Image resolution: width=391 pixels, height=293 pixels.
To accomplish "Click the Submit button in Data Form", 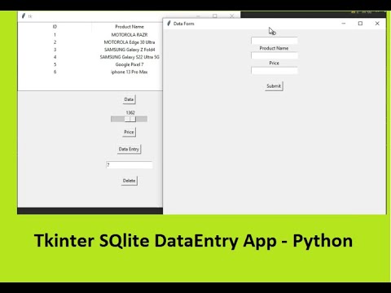I will [274, 86].
